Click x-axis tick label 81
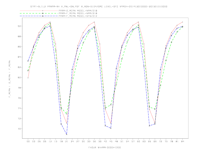 177,141
